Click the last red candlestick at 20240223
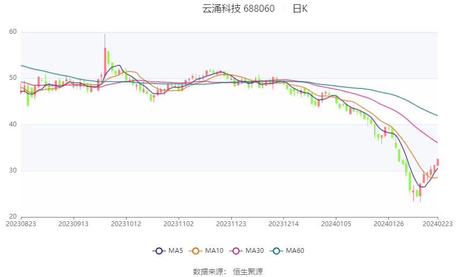Viewport: 456px width, 277px height. tap(438, 162)
